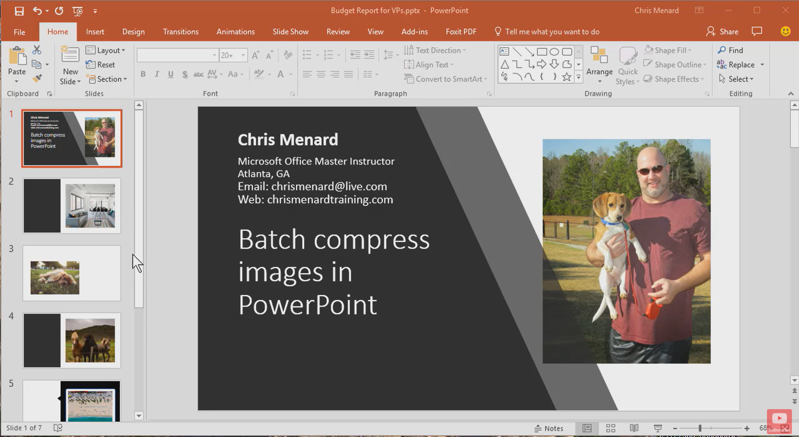Click the Cut scissors icon
This screenshot has height=437, width=799.
point(37,49)
